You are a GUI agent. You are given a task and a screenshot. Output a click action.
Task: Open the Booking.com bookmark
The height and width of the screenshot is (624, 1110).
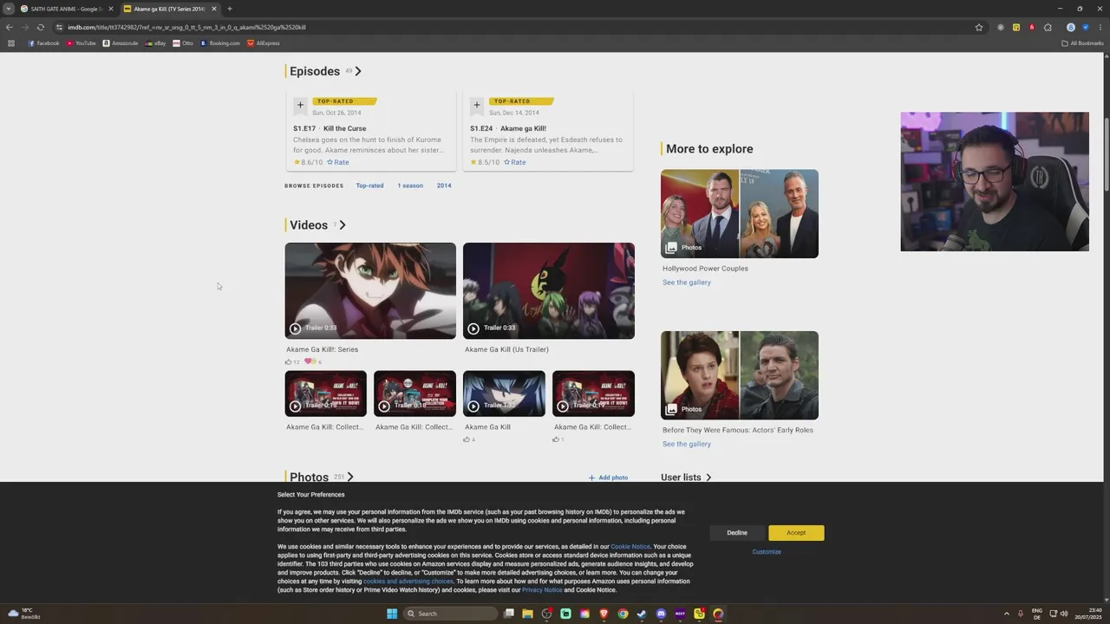[x=220, y=43]
